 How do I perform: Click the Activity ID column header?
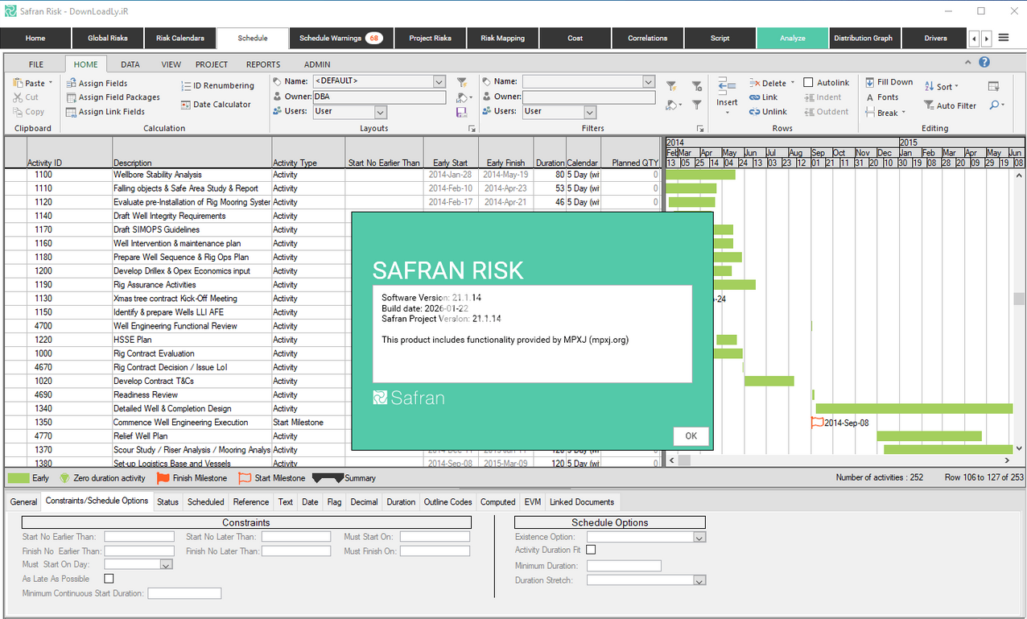[69, 153]
